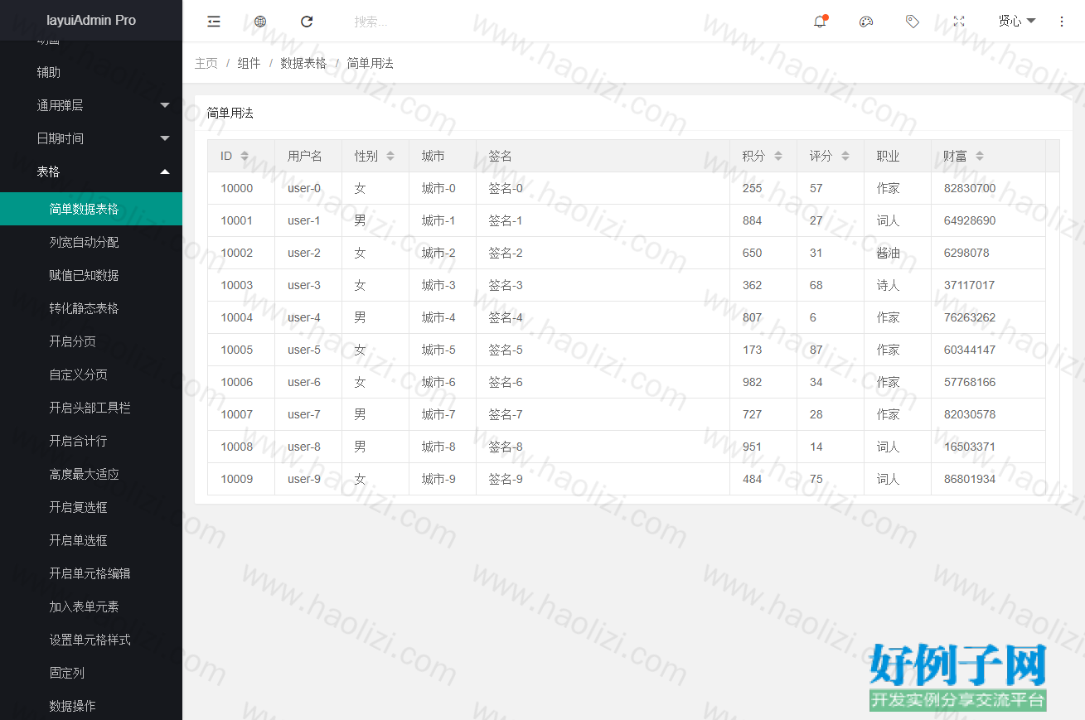Screen dimensions: 1085x720
Task: Expand the 日期时间 sidebar menu
Action: click(x=91, y=138)
